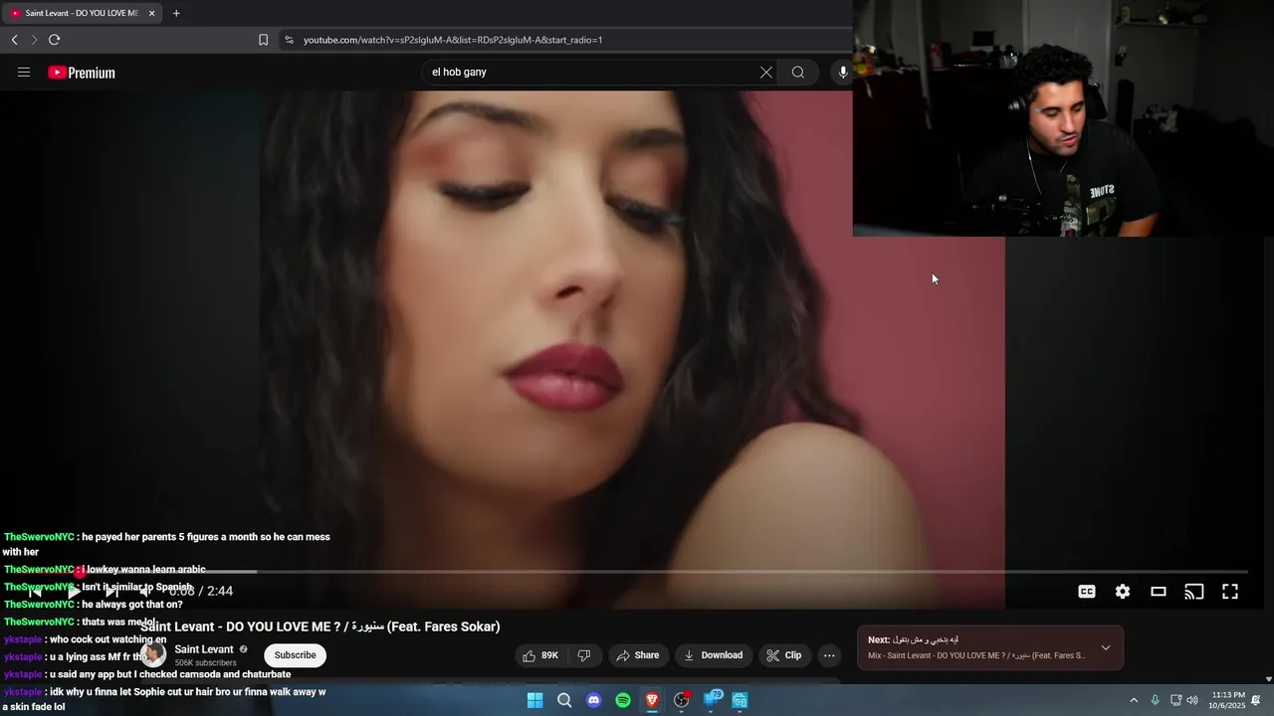
Task: Select the Saint Levant - DO YOU LOVE ME tab
Action: click(82, 13)
